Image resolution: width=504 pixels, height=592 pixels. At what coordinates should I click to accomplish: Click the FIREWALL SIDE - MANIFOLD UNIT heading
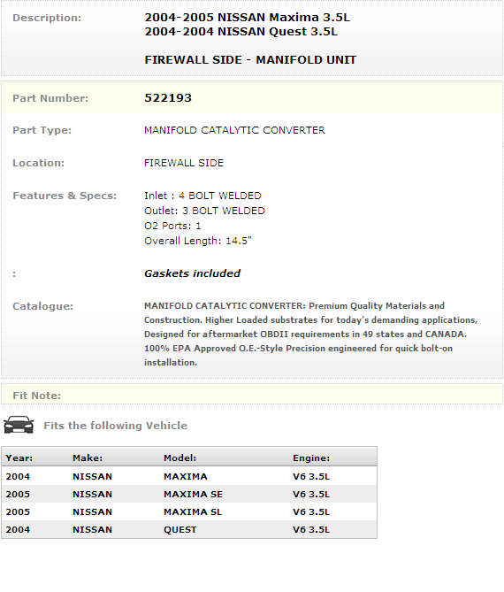(x=250, y=60)
